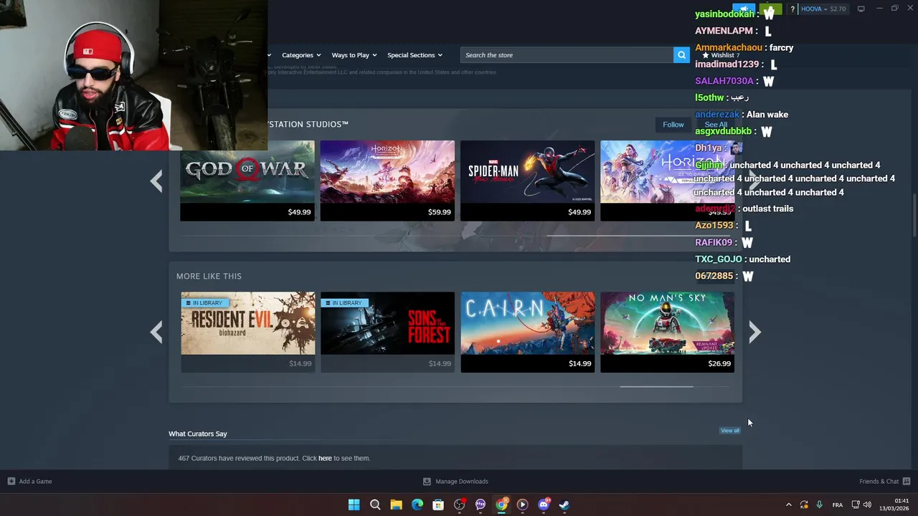Open Resident Evil biohazard card
The image size is (918, 516).
tap(247, 332)
